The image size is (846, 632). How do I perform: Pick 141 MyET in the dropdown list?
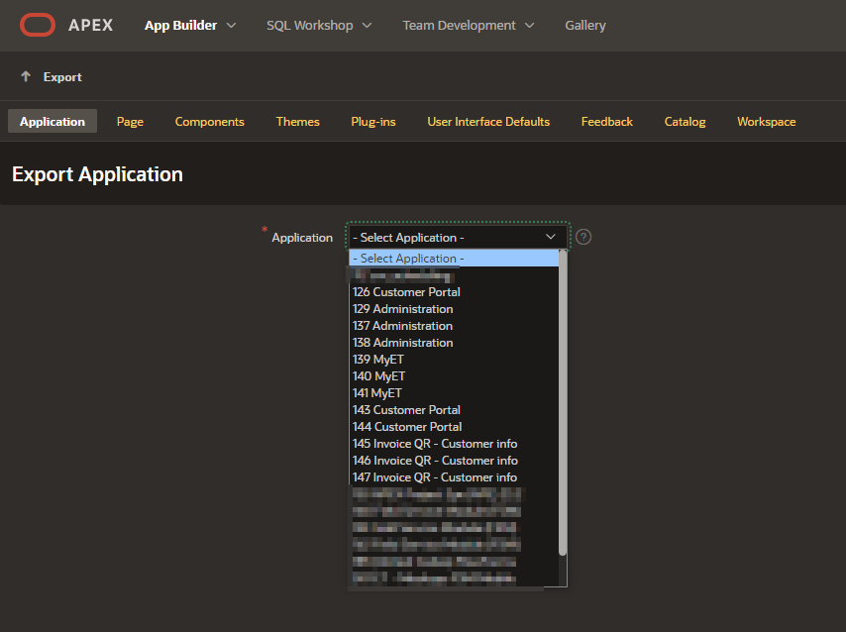click(378, 393)
